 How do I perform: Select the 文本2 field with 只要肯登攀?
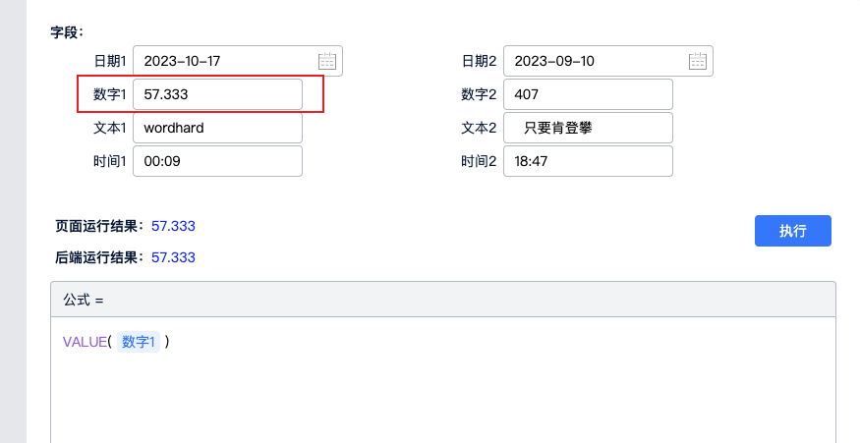coord(587,128)
